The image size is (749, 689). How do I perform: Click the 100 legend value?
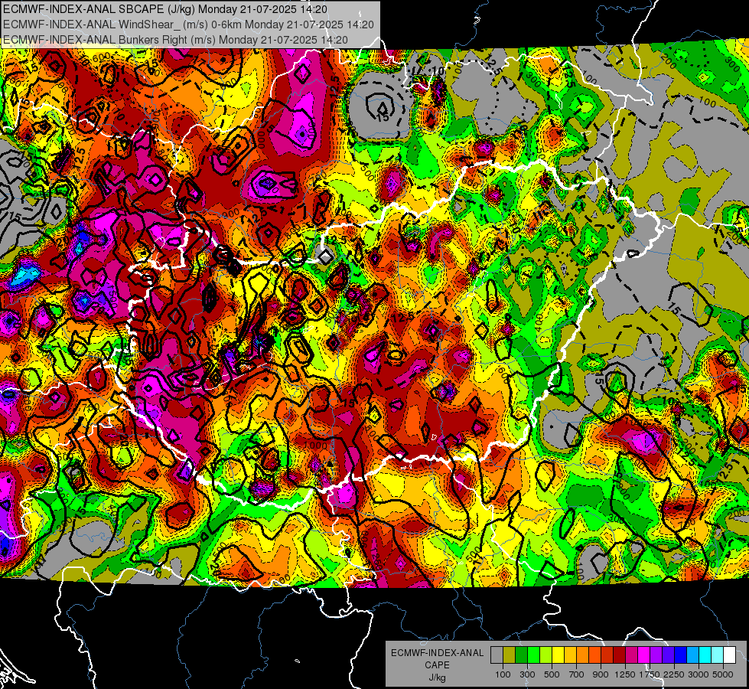click(x=503, y=674)
